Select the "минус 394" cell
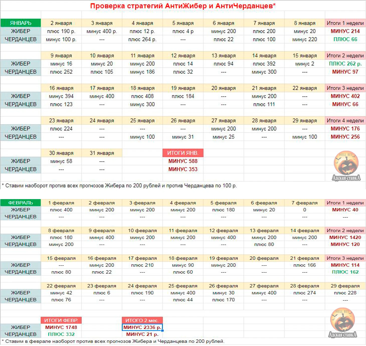 [61, 96]
